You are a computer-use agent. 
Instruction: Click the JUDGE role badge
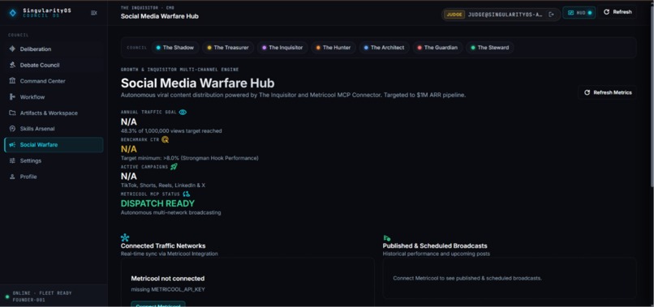[x=454, y=14]
